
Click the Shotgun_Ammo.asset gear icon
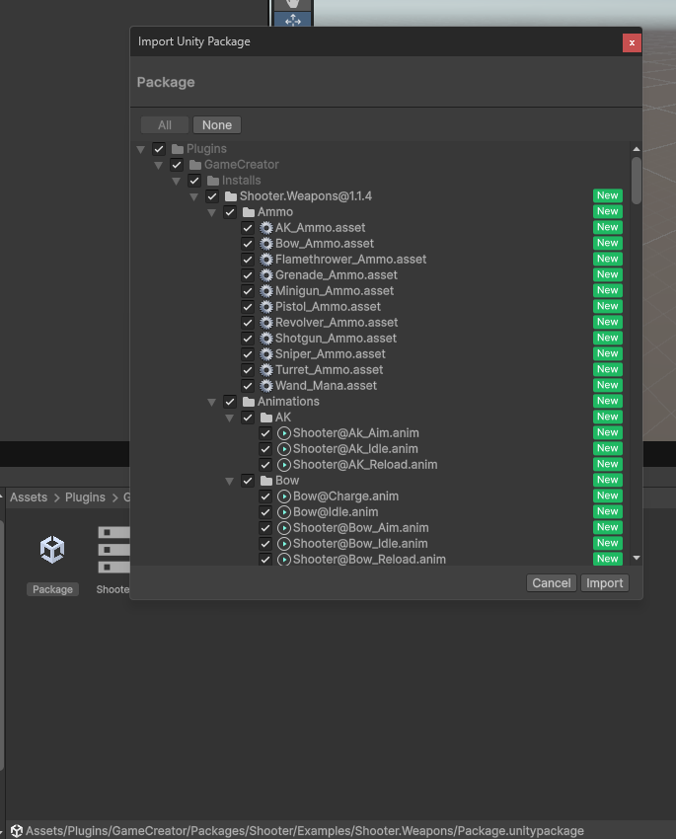[266, 339]
